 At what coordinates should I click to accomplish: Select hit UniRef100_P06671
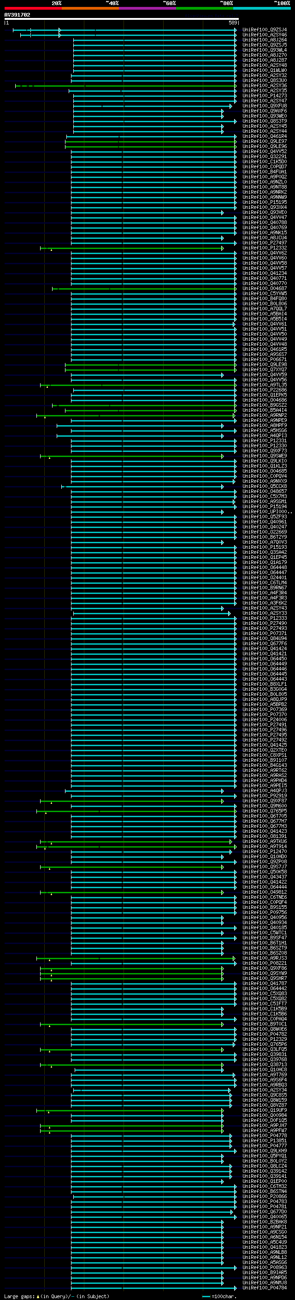(265, 360)
